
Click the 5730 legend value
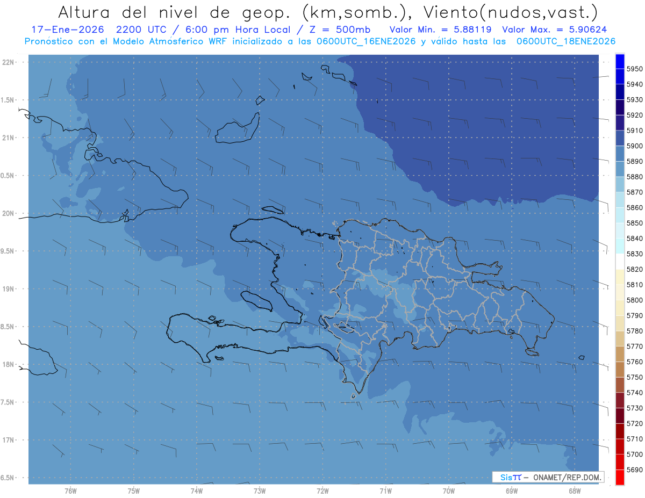point(634,408)
